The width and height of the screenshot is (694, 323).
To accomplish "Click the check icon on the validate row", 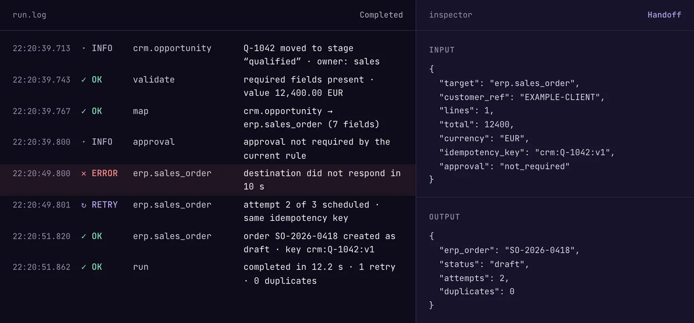I will tap(84, 79).
